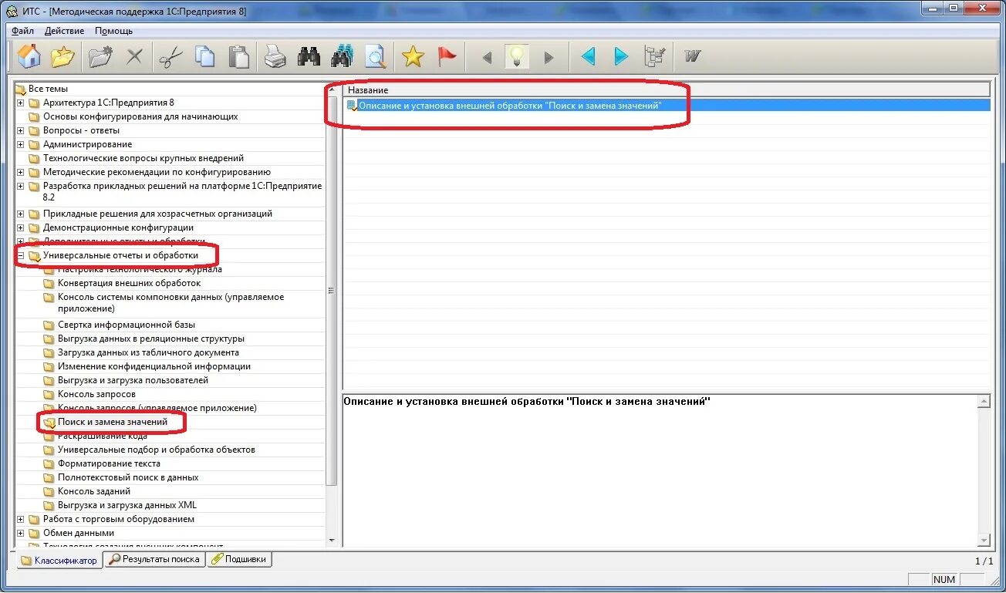Open Изменение конфиденциальной информации folder
Image resolution: width=1006 pixels, height=593 pixels.
click(154, 366)
